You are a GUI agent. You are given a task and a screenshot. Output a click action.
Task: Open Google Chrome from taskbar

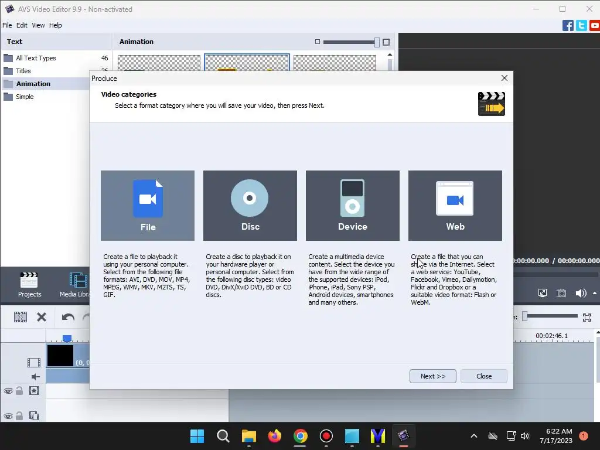click(x=301, y=436)
